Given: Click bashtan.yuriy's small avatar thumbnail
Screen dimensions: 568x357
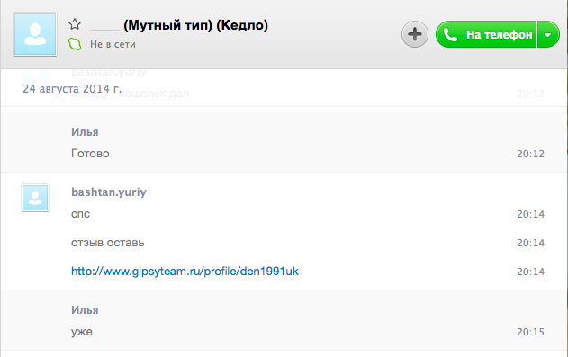Looking at the screenshot, I should tap(35, 198).
